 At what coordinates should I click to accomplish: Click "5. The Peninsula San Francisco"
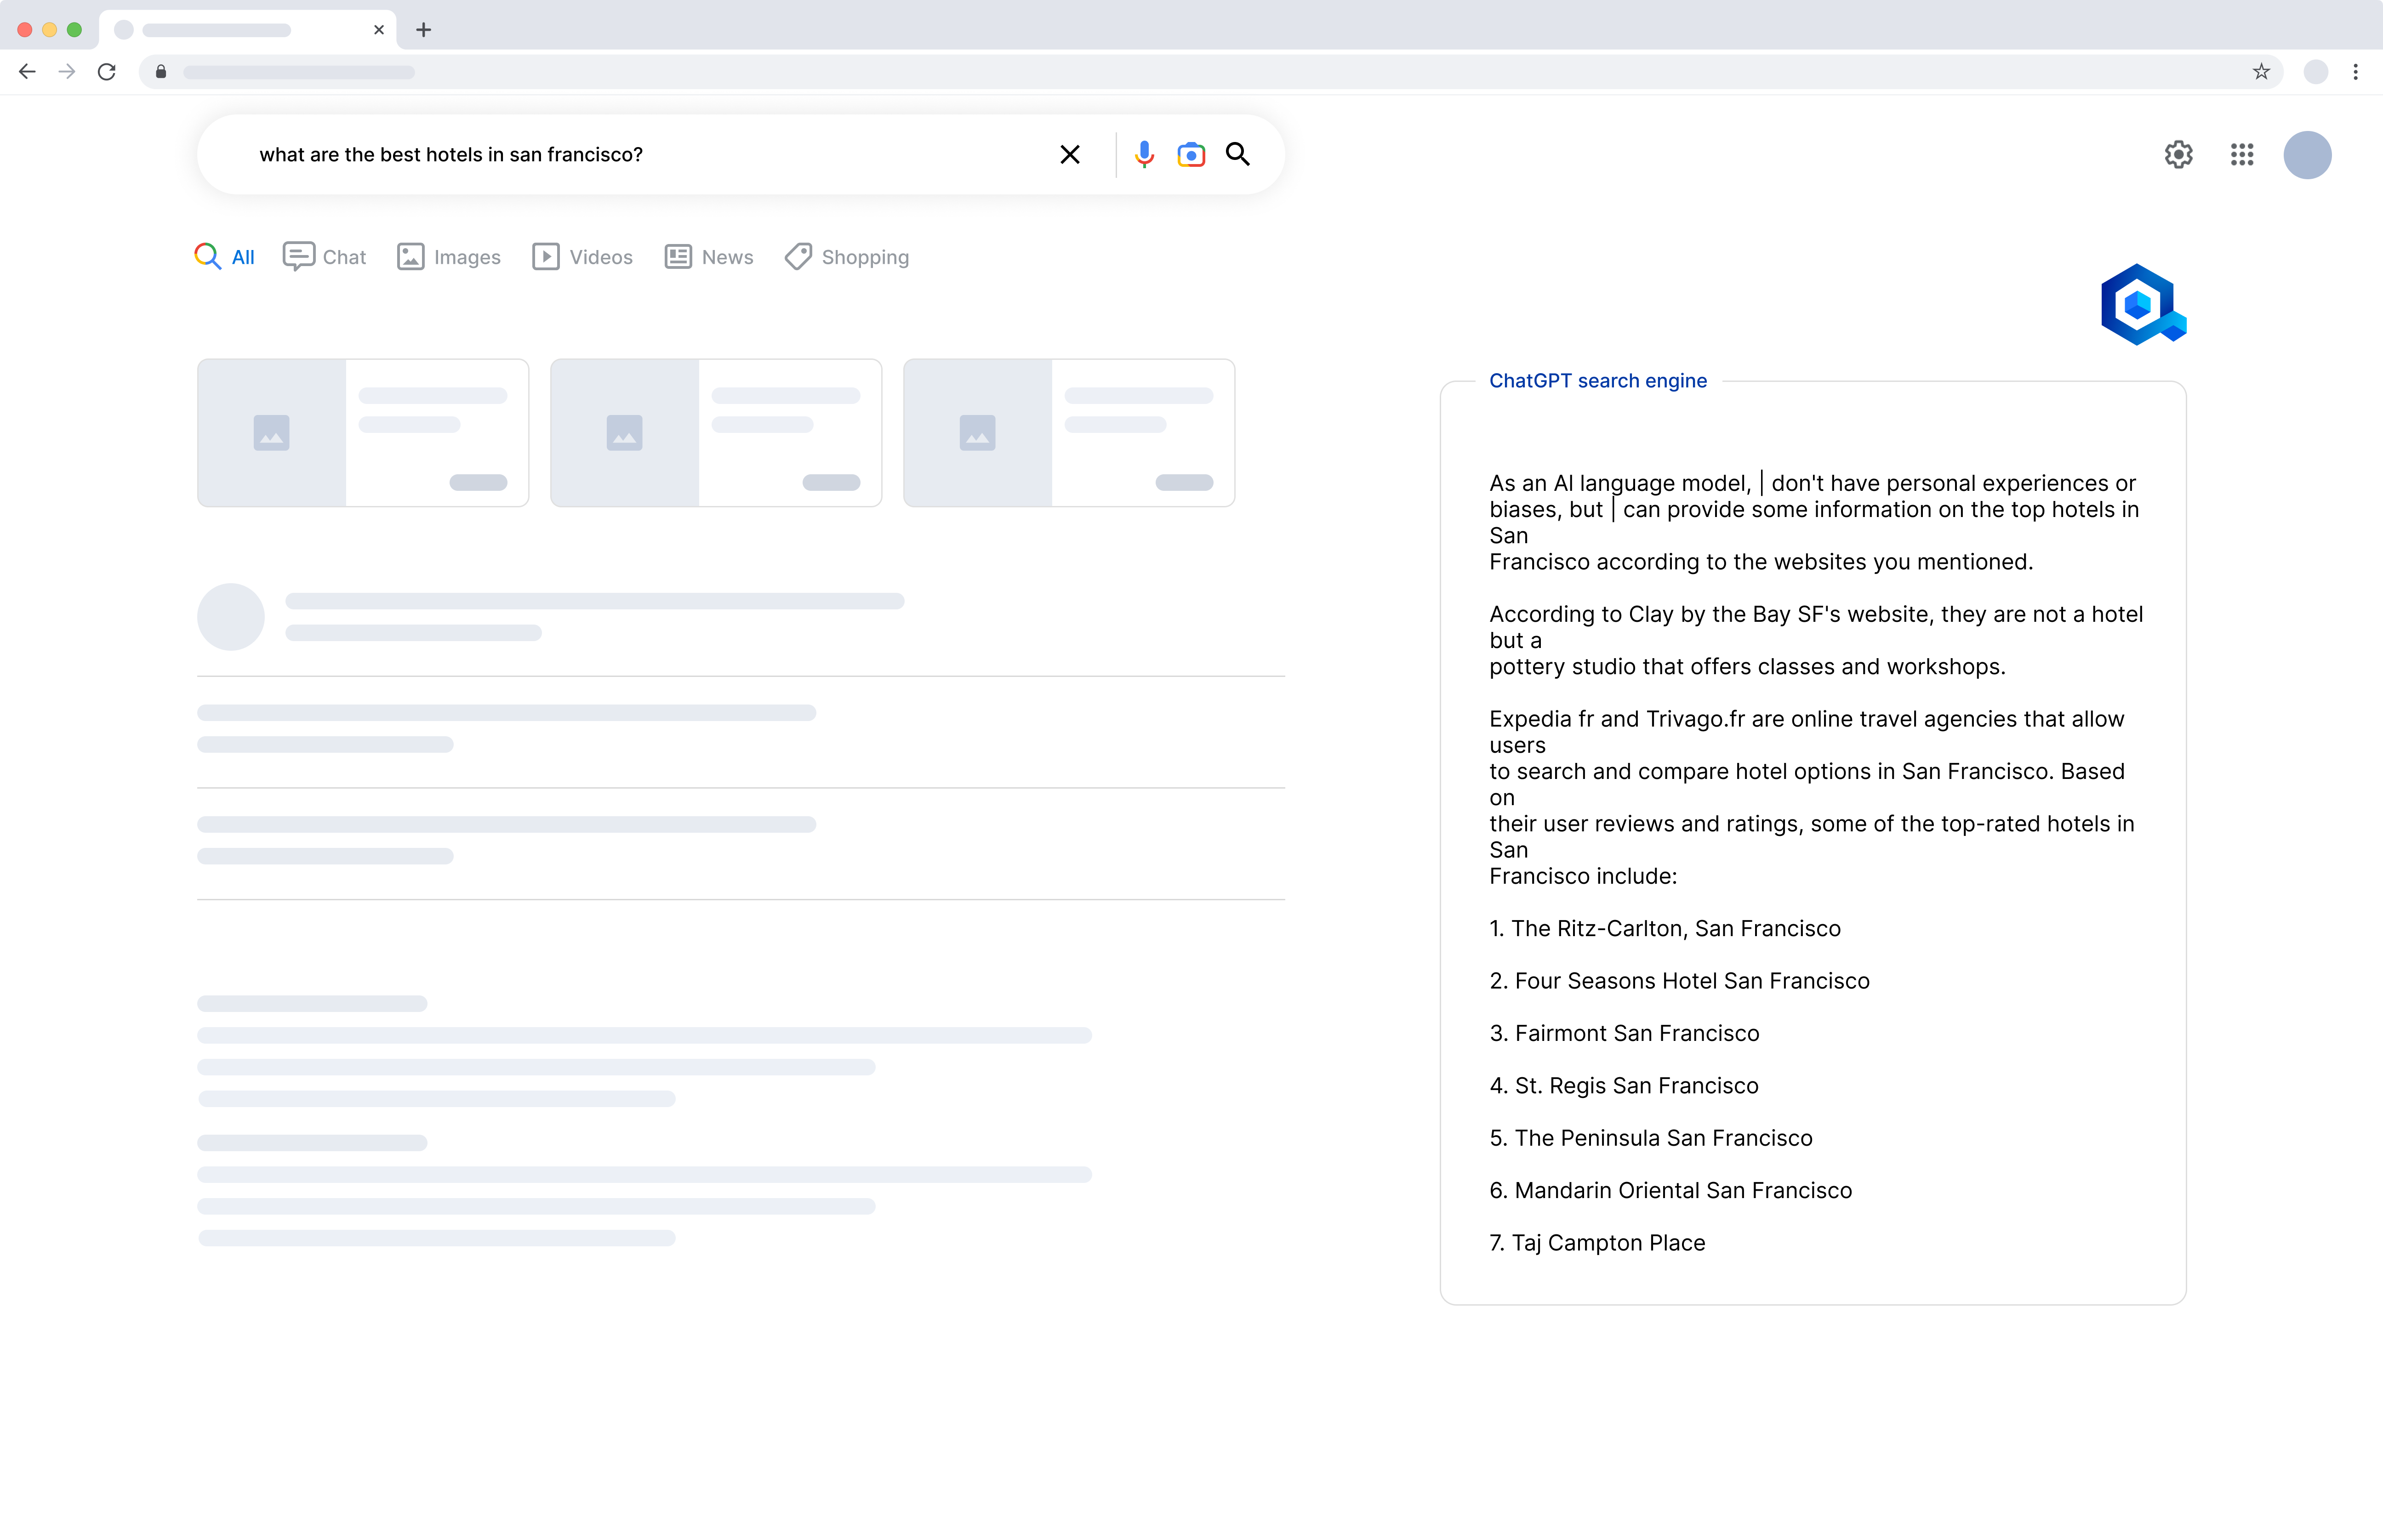click(x=1651, y=1138)
